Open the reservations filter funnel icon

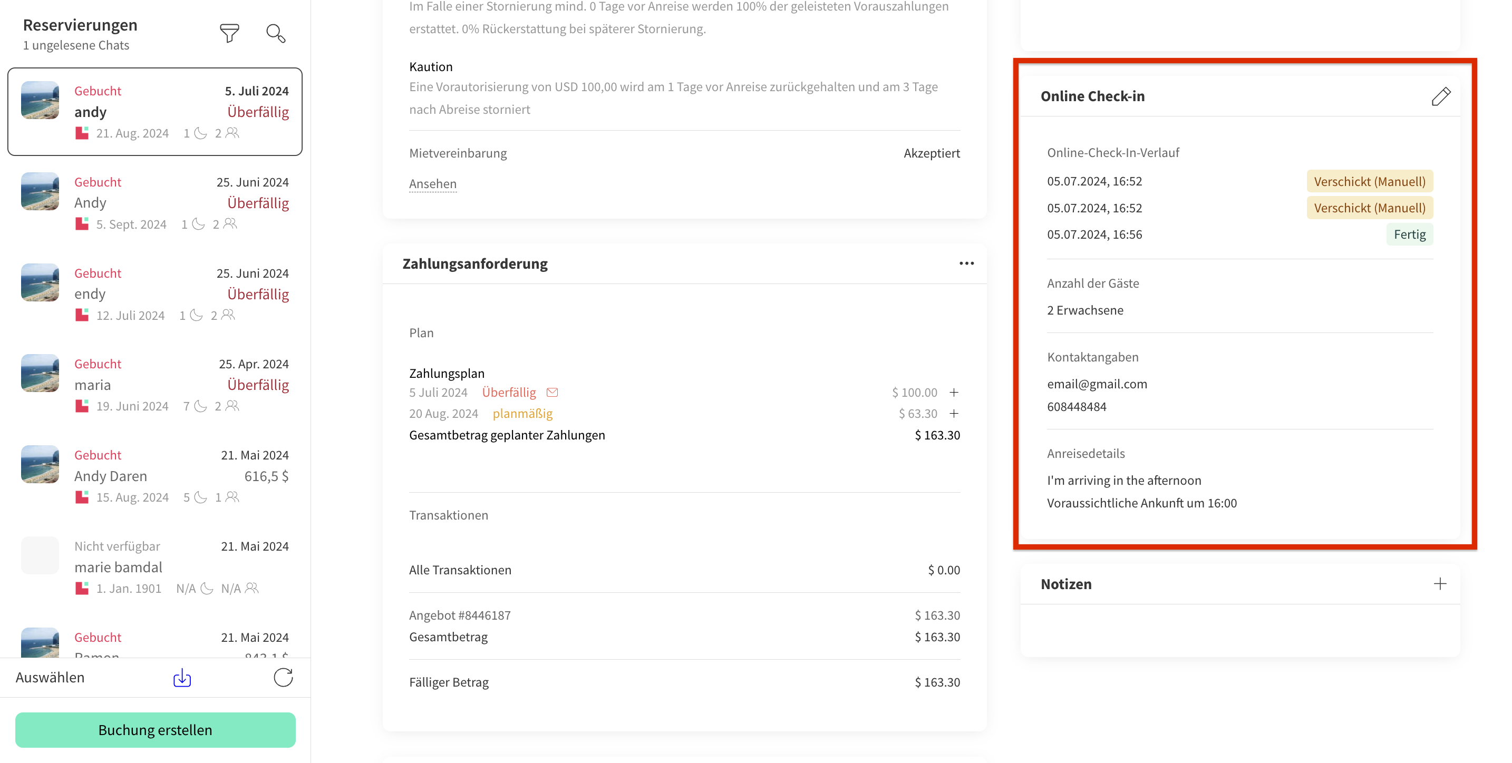click(x=229, y=33)
